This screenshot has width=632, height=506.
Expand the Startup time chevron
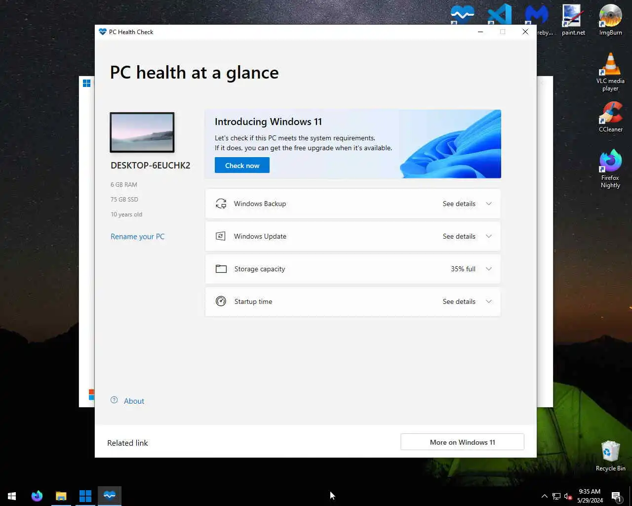489,301
